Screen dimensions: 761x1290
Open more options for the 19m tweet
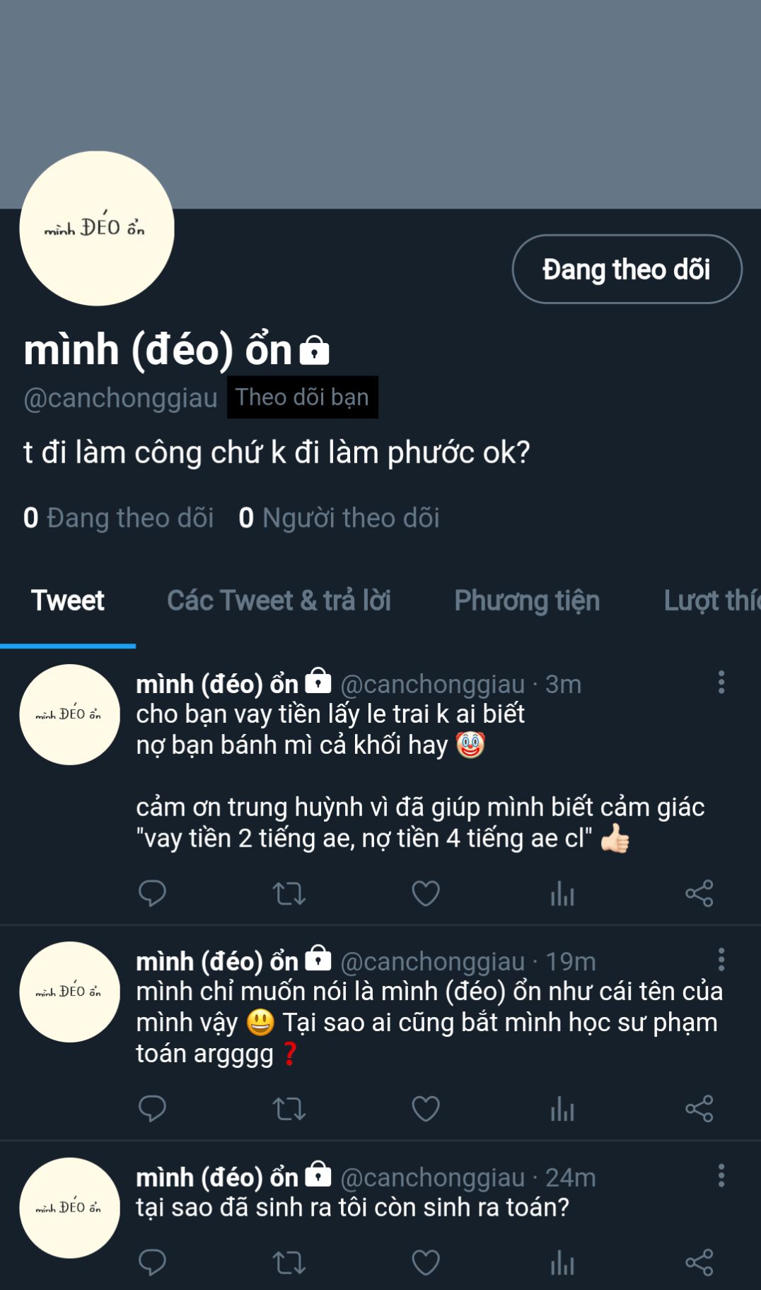[721, 960]
